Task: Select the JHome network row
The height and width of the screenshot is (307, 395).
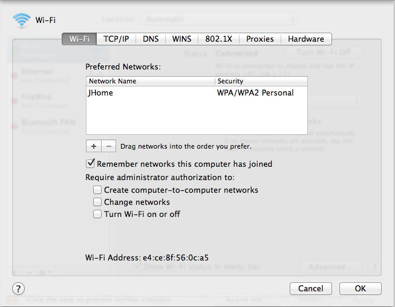Action: point(197,93)
